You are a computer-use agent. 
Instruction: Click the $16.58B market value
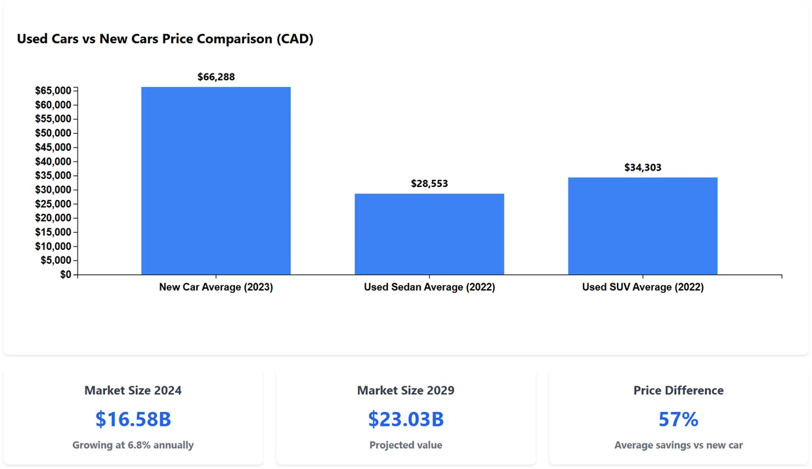coord(133,418)
